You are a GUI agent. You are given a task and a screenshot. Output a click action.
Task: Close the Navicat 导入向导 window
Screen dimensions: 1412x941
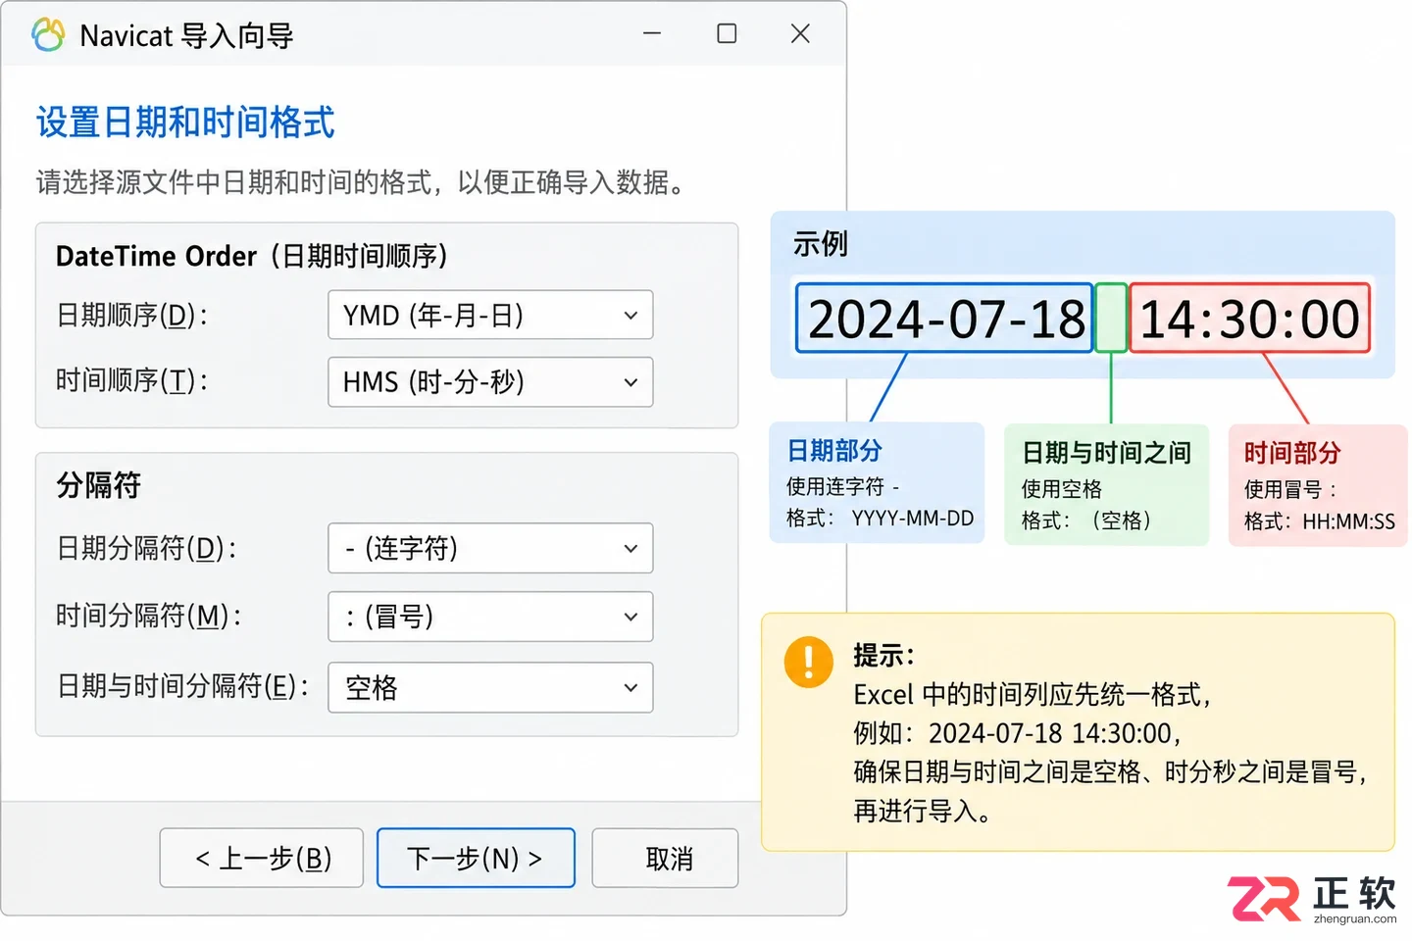click(x=800, y=34)
